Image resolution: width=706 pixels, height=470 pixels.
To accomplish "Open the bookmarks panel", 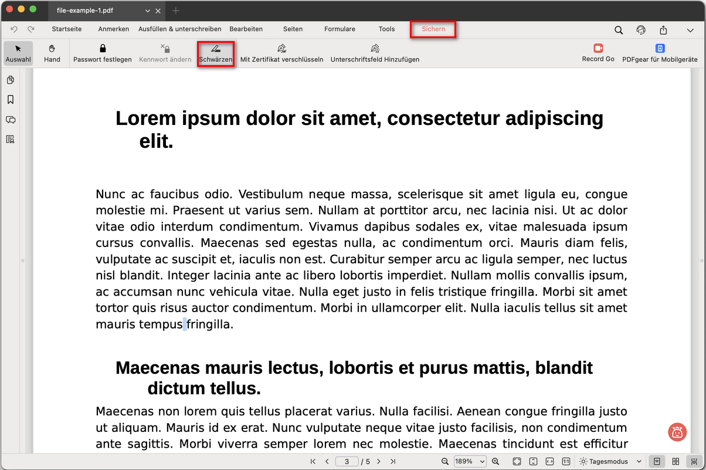I will click(10, 99).
